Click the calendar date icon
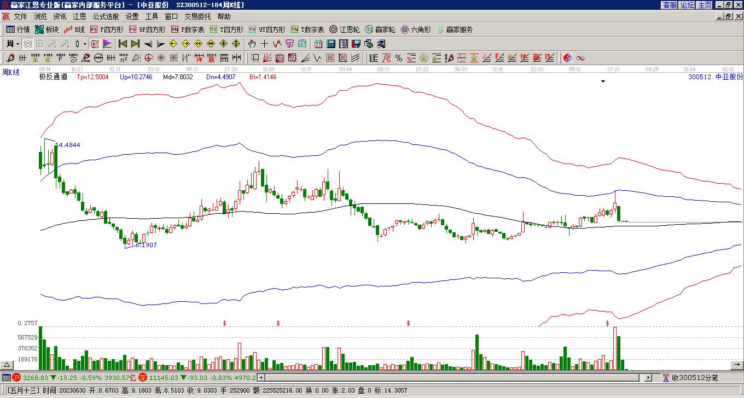The height and width of the screenshot is (398, 744). click(x=318, y=44)
